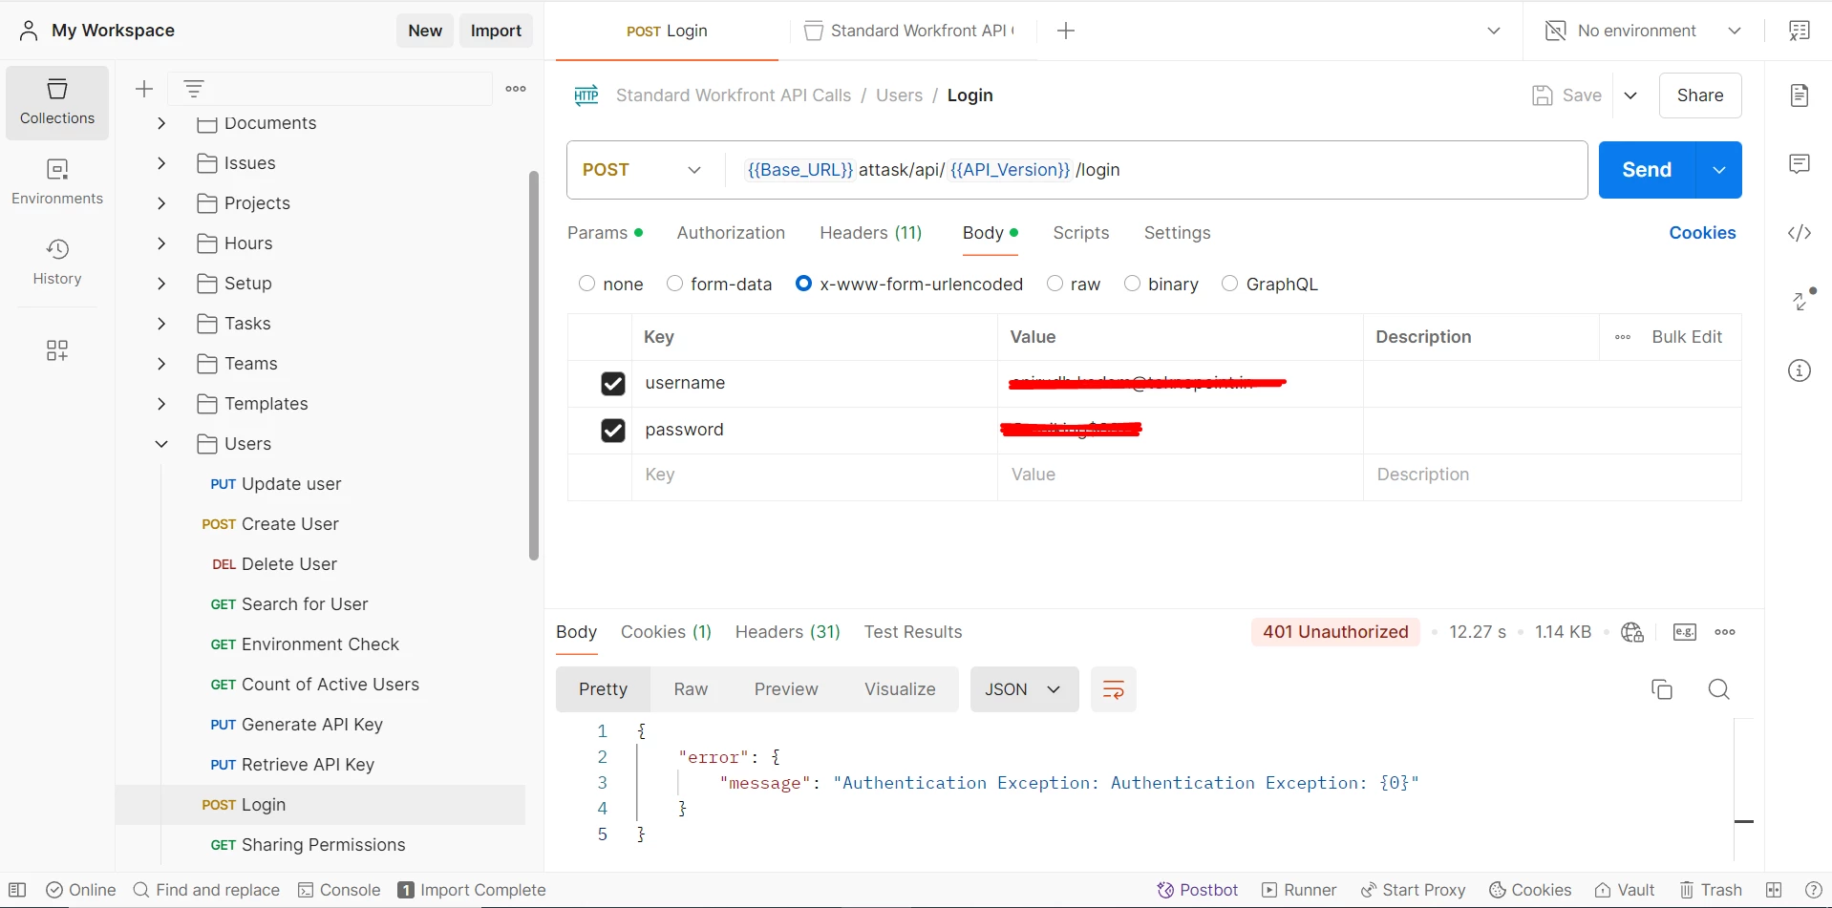Select the GraphQL body type
This screenshot has height=908, width=1832.
tap(1230, 284)
